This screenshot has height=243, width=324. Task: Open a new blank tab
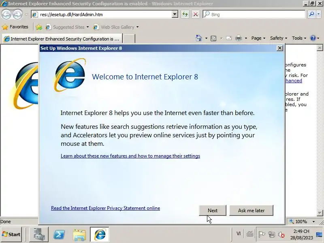click(129, 38)
